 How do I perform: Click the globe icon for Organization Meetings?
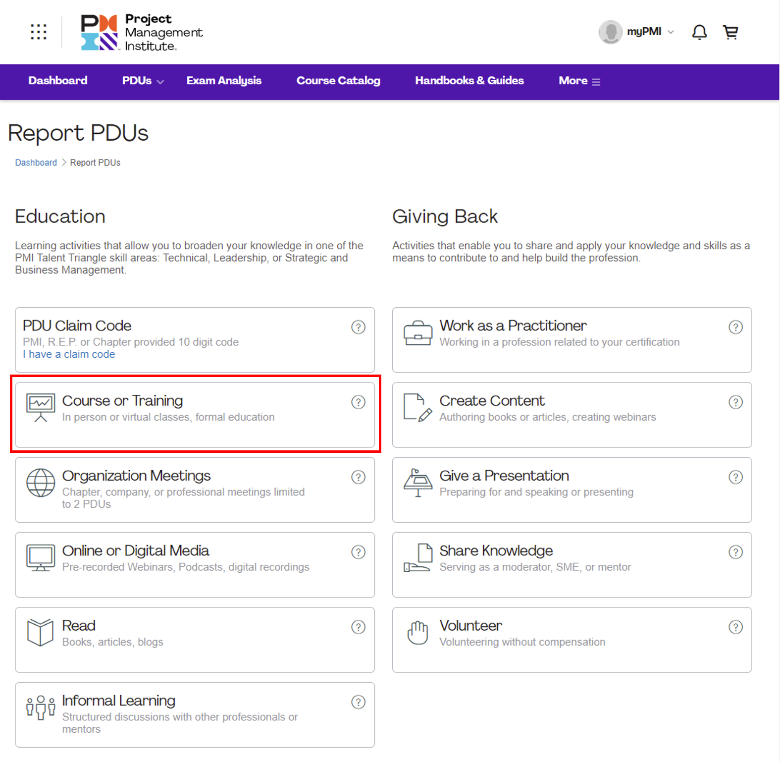pyautogui.click(x=41, y=483)
